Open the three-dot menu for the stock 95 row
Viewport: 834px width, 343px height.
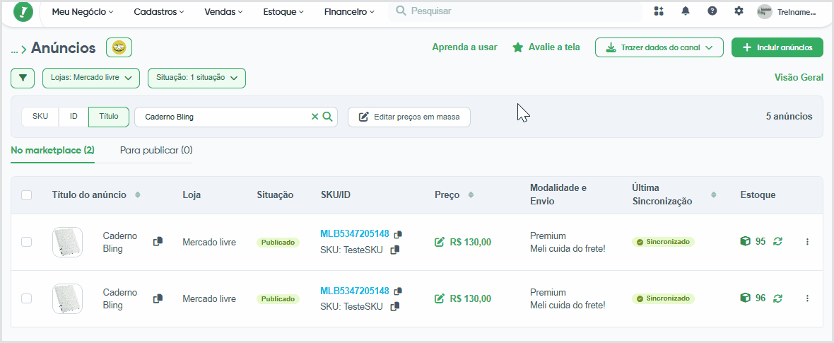(807, 242)
